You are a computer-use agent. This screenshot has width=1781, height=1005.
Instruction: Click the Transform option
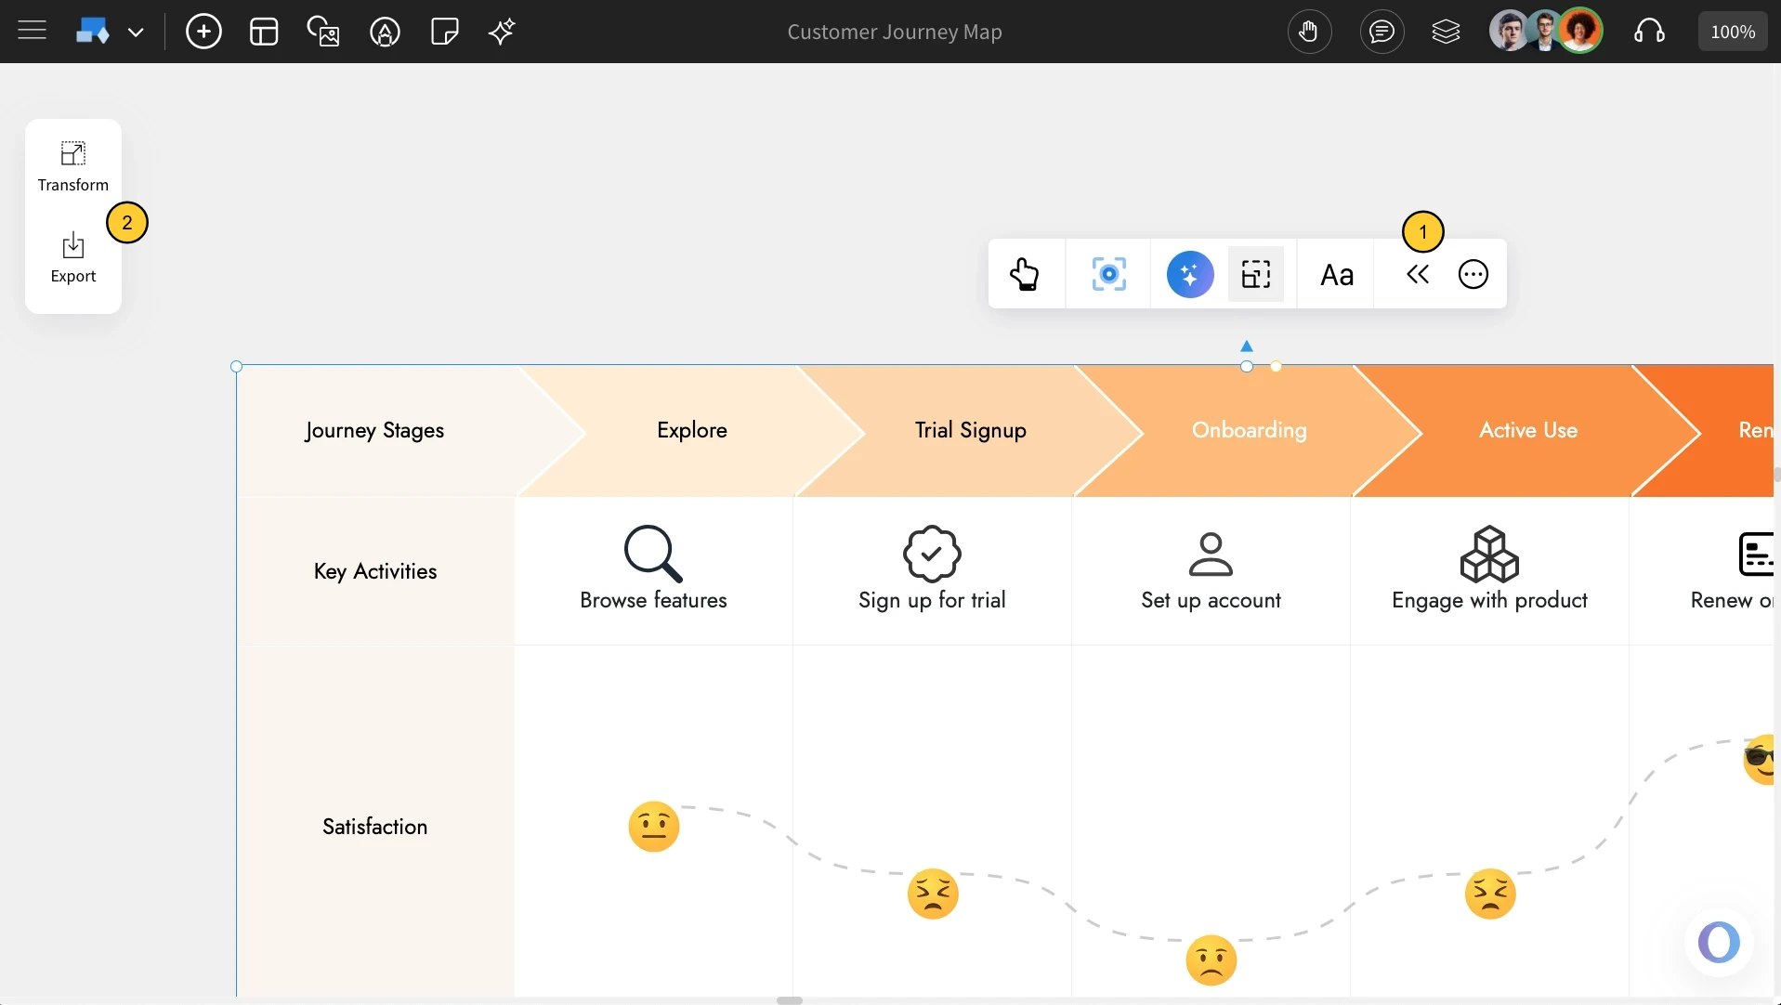coord(73,166)
